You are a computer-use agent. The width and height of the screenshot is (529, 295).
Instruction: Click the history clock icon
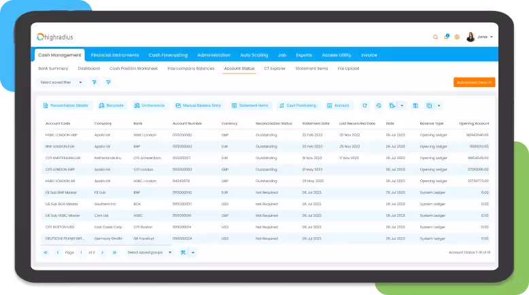coord(379,105)
